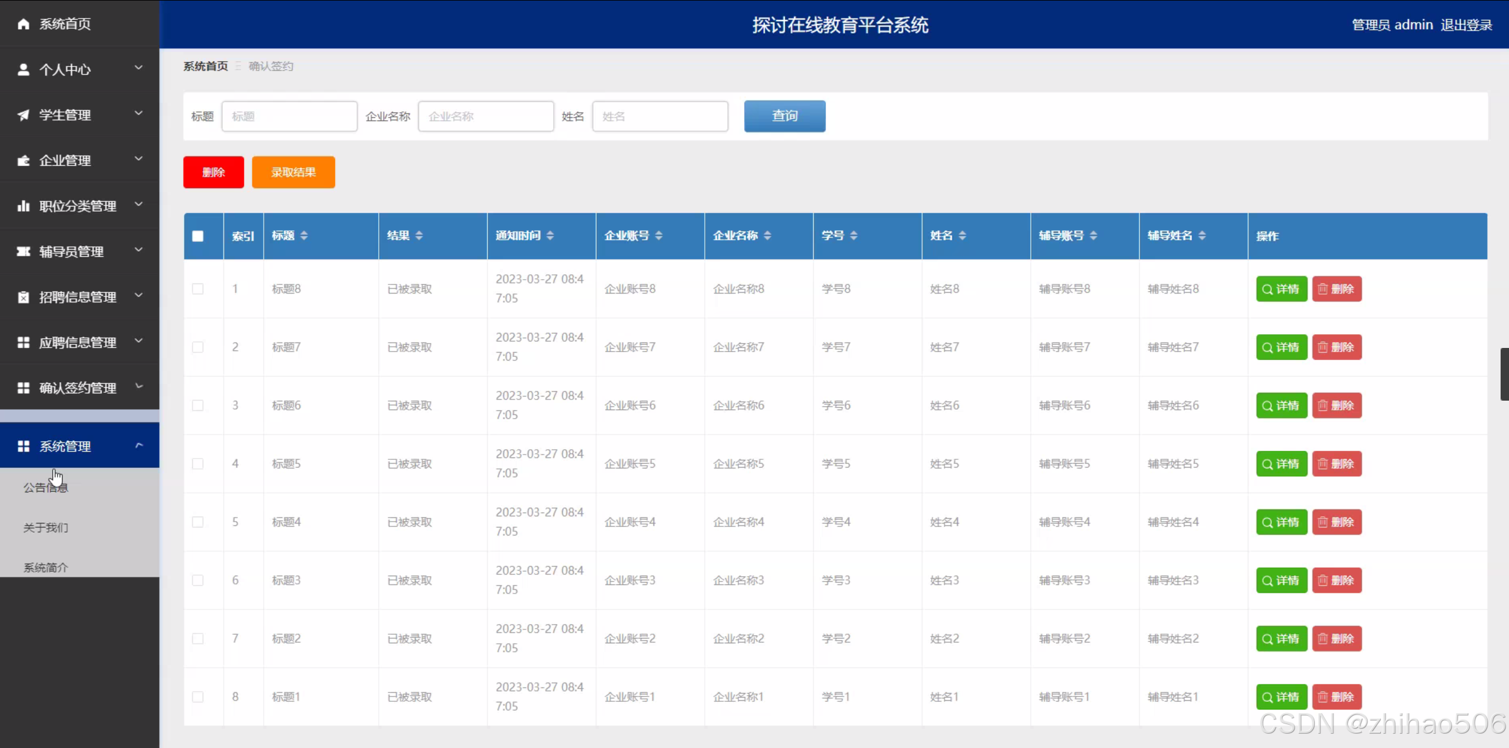The width and height of the screenshot is (1509, 748).
Task: Expand the 招聘信息管理 sidebar section
Action: (x=78, y=297)
